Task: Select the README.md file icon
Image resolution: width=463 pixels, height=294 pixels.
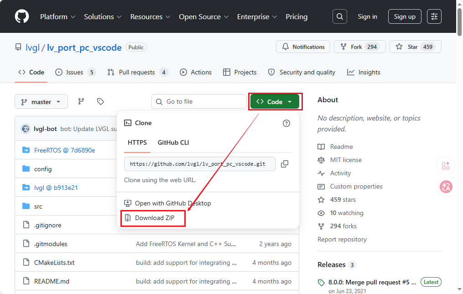Action: pos(26,281)
